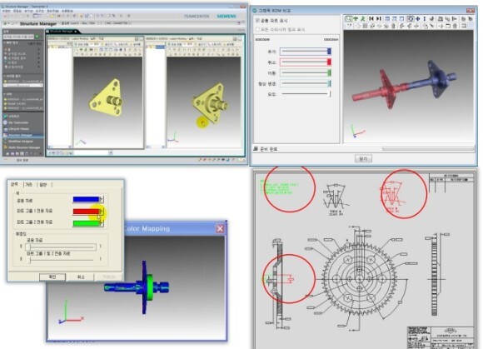The image size is (483, 349).
Task: Click the blue color swatch in color settings
Action: coord(87,199)
